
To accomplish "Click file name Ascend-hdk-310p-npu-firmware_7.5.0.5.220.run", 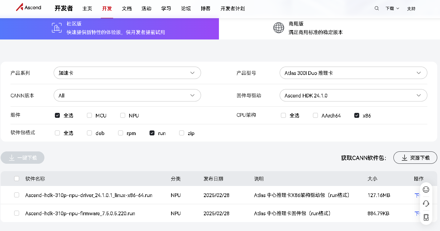I will tap(80, 213).
